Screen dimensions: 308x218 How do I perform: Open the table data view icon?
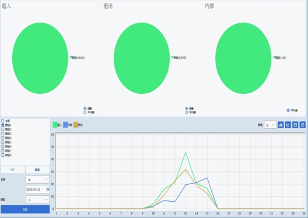(x=295, y=125)
